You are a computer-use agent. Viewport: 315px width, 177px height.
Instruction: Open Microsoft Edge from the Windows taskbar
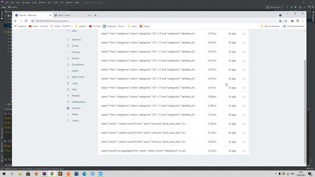pos(84,174)
